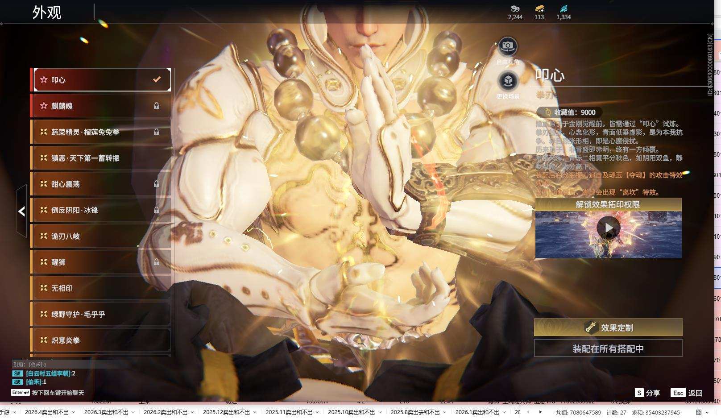Open dropdown arrow of 2026.2卖出和不出 tab

coord(192,412)
